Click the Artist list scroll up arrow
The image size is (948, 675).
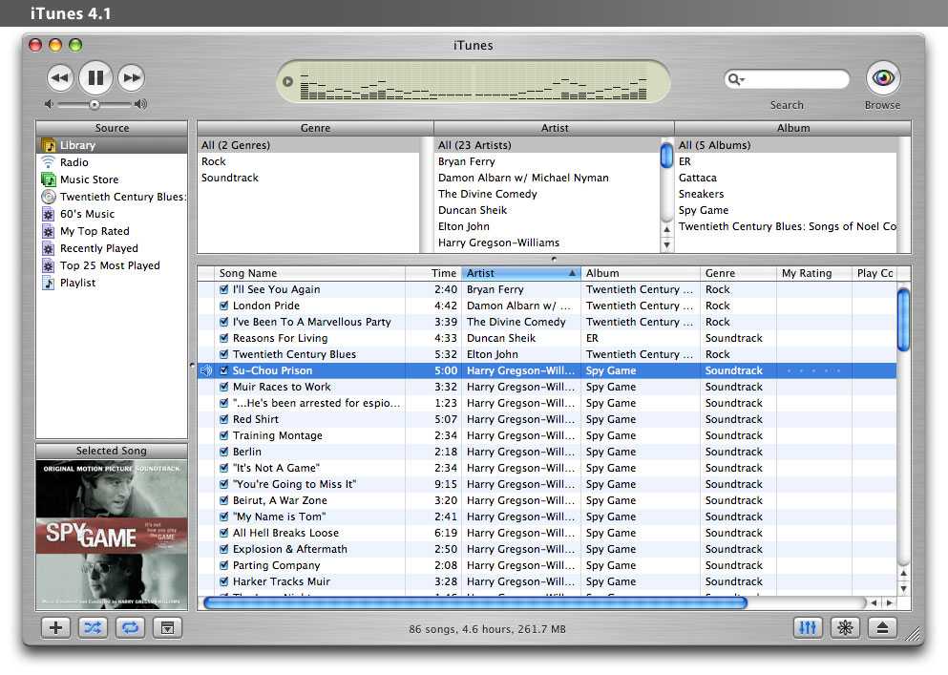tap(667, 229)
